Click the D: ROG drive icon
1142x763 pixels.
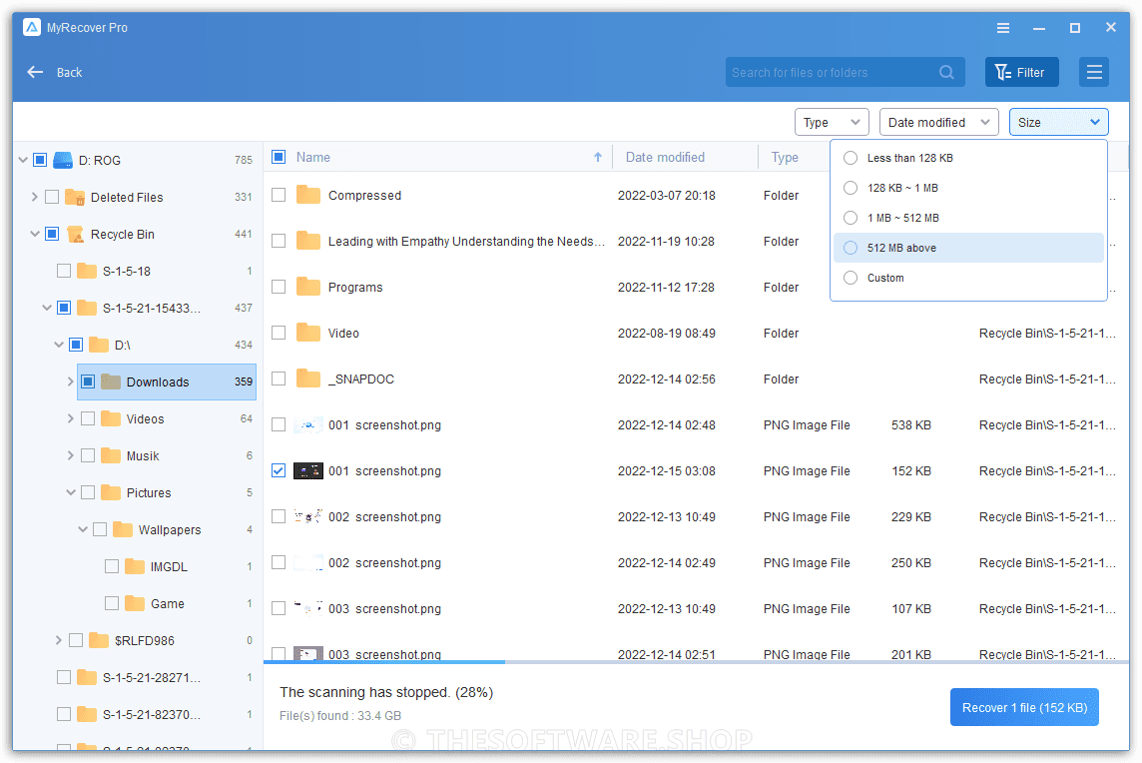click(x=63, y=160)
